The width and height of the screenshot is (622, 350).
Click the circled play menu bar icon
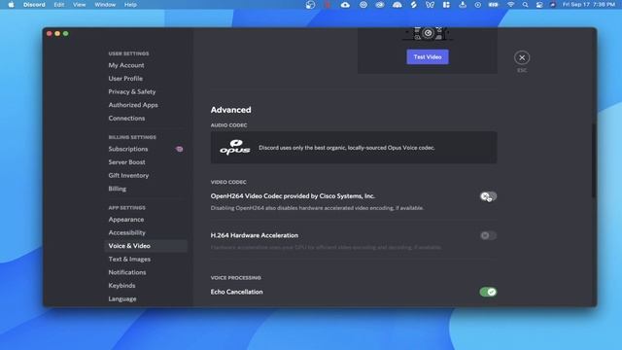pyautogui.click(x=477, y=5)
